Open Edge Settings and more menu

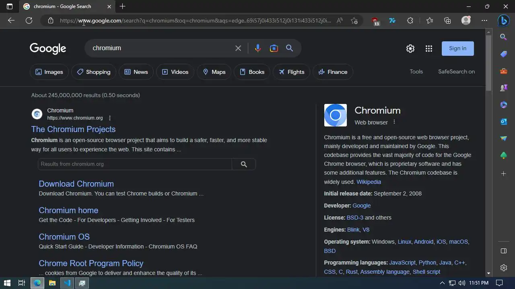pyautogui.click(x=484, y=20)
